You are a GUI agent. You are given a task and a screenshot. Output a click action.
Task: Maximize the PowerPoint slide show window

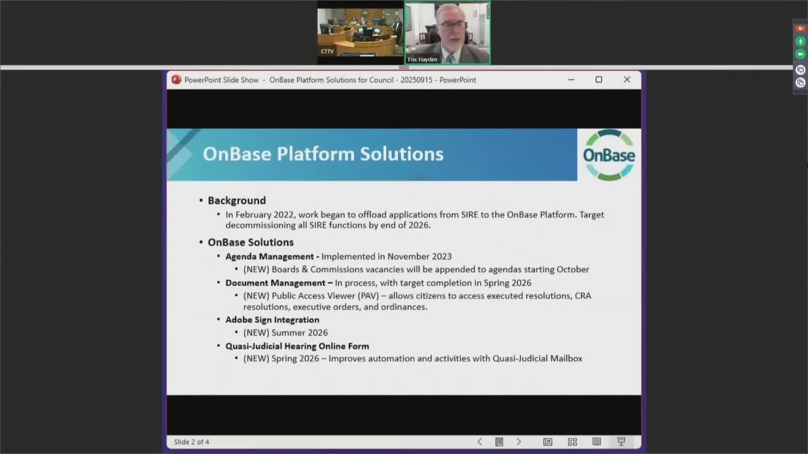[599, 80]
